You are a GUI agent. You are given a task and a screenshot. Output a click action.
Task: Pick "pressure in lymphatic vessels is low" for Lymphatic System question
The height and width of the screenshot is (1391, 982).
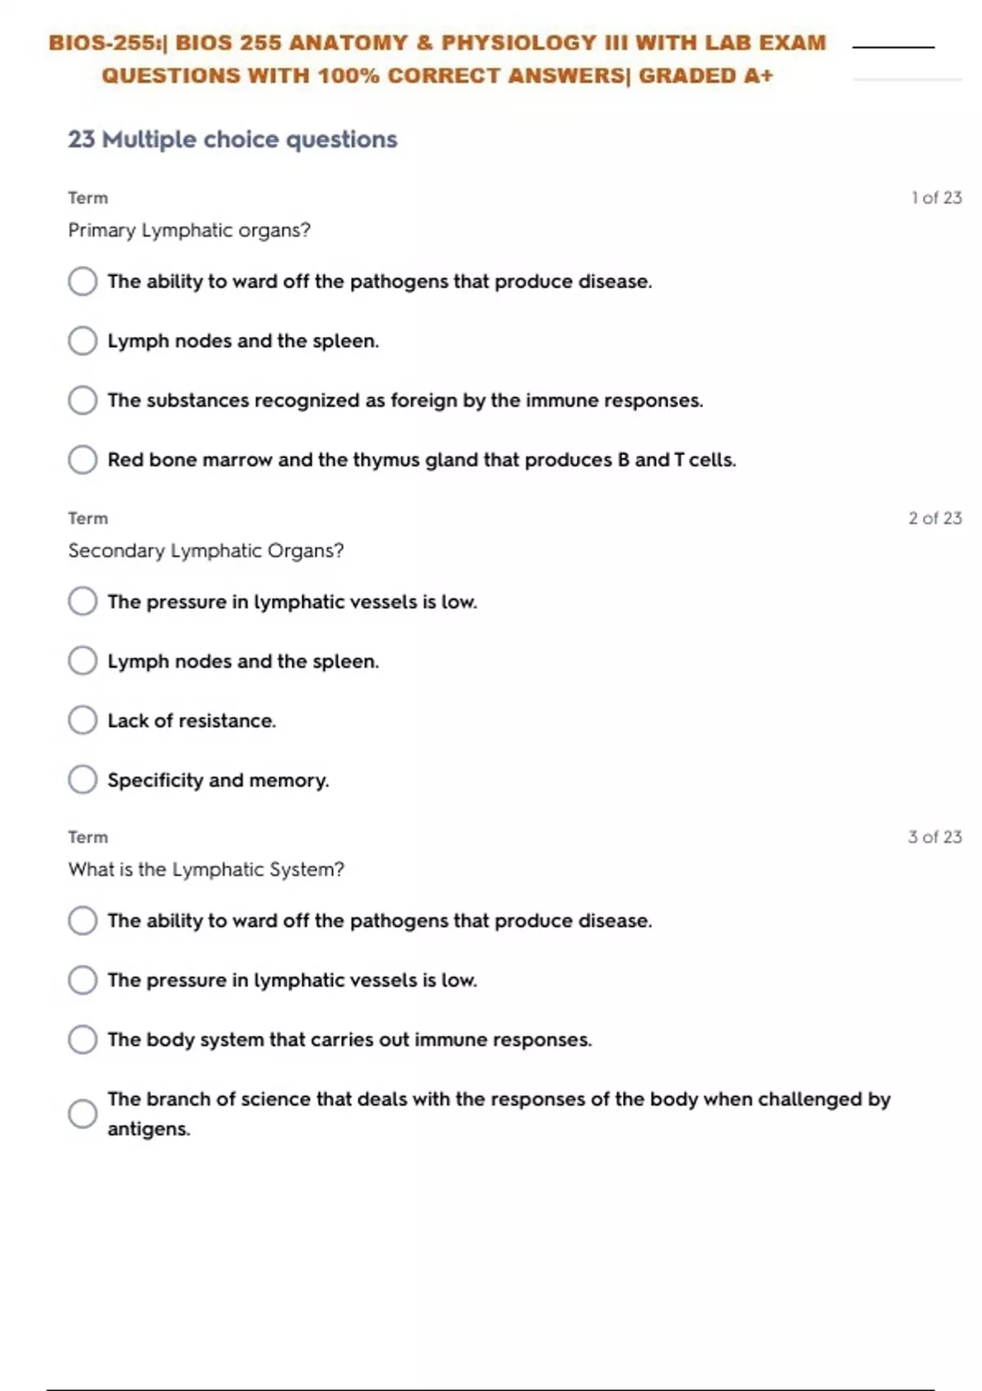83,979
